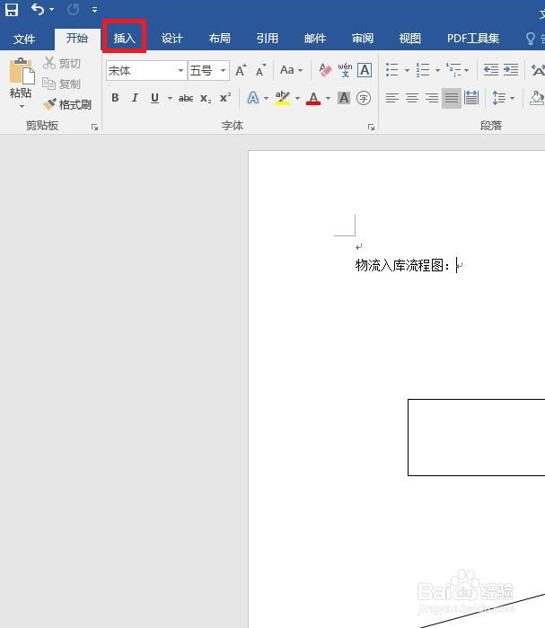Screen dimensions: 545x628
Task: Open the font color dropdown arrow
Action: click(x=328, y=98)
